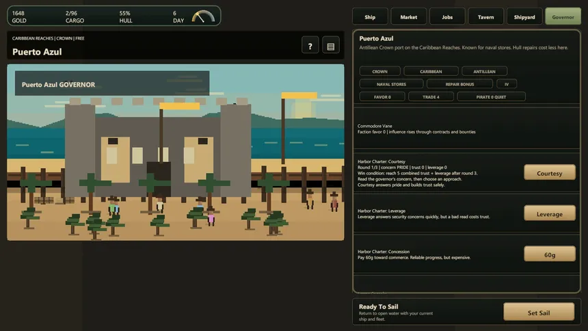588x331 pixels.
Task: Click the Harbor Charter: Concession description text
Action: coord(414,254)
